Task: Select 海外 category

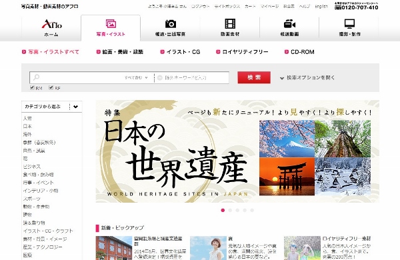Action: (x=27, y=134)
